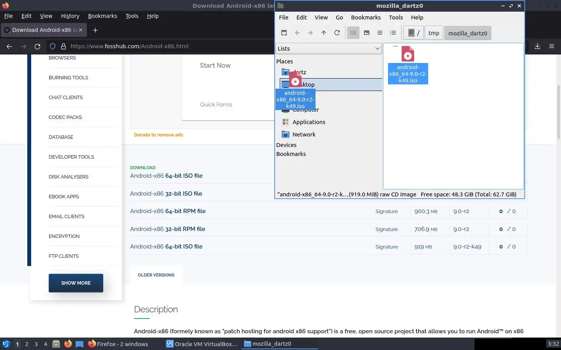Click the Bookmarks section header in sidebar
The height and width of the screenshot is (350, 561).
[291, 154]
